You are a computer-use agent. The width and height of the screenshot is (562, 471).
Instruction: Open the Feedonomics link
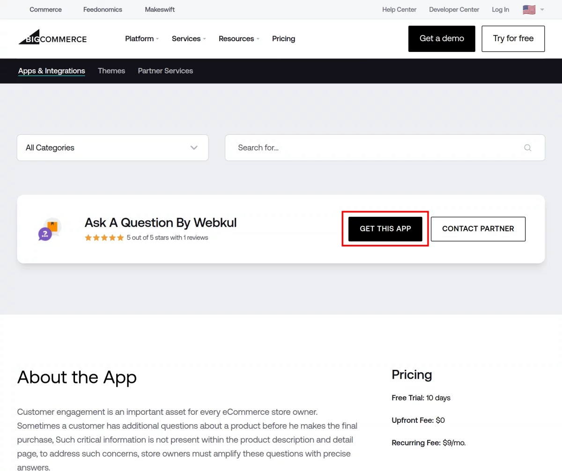103,9
